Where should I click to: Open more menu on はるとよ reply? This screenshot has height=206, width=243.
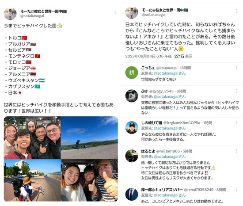point(237,151)
